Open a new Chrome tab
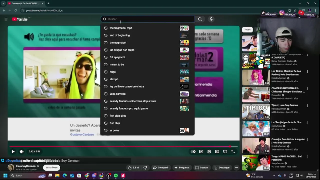 point(48,3)
